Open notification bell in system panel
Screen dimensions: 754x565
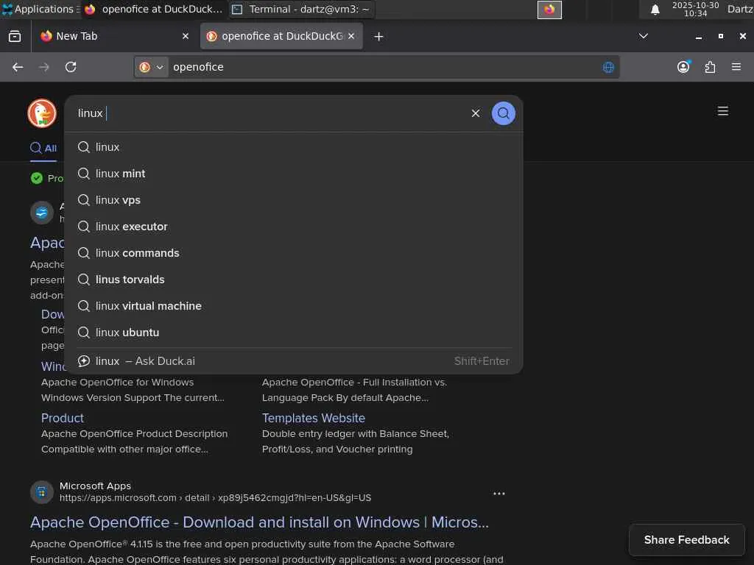[655, 10]
